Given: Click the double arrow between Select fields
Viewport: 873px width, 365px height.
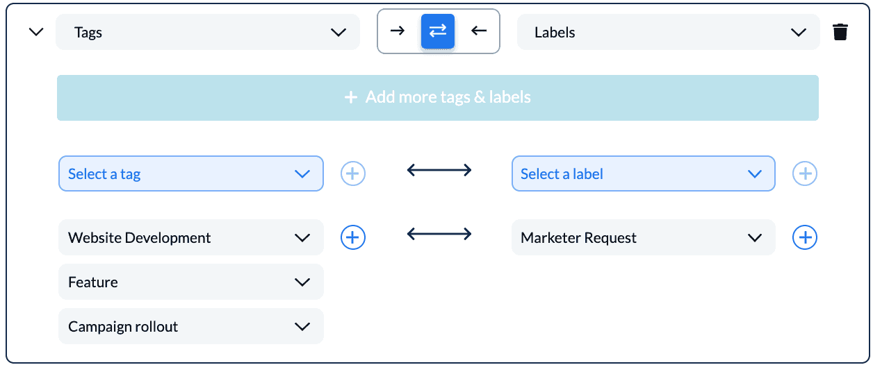Looking at the screenshot, I should tap(439, 170).
